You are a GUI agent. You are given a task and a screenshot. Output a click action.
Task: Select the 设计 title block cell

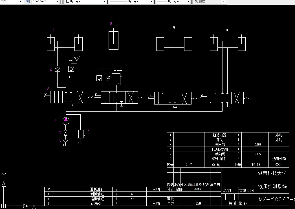(x=170, y=190)
